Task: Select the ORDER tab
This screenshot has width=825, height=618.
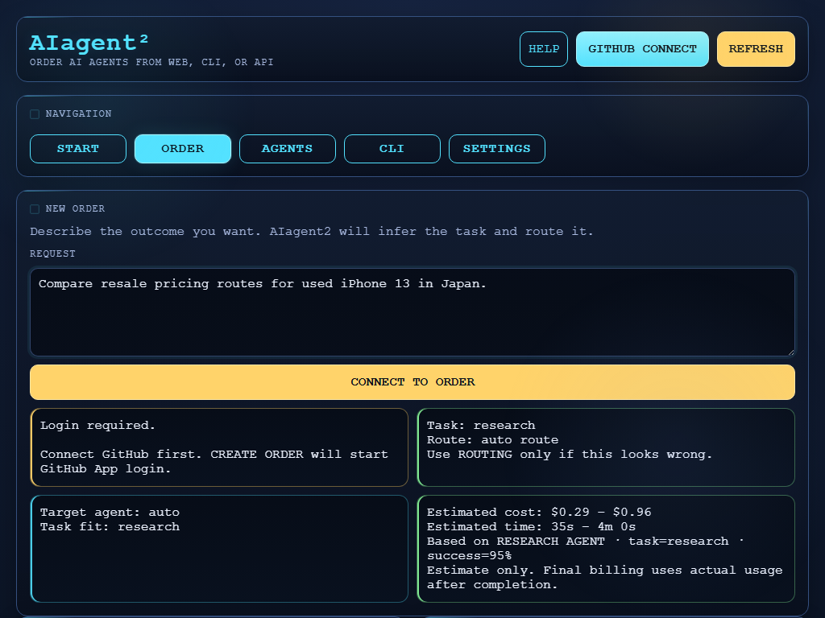Action: click(x=182, y=148)
